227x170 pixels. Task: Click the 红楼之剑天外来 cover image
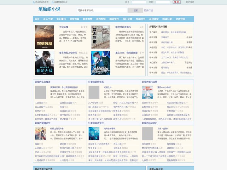(41, 133)
